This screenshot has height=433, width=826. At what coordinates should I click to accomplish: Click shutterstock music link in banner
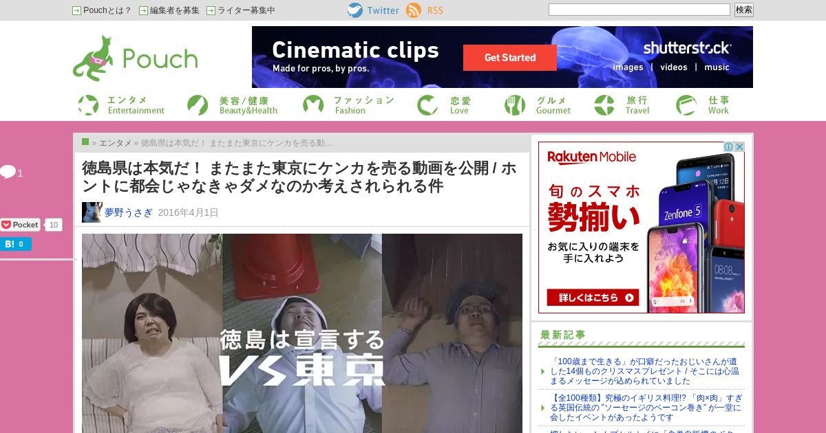pos(717,67)
